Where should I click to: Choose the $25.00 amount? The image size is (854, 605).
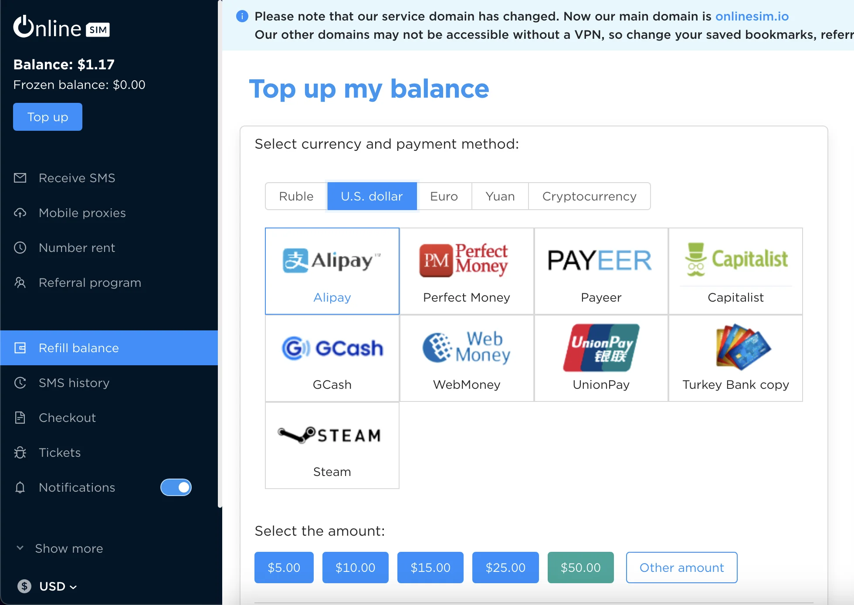505,568
